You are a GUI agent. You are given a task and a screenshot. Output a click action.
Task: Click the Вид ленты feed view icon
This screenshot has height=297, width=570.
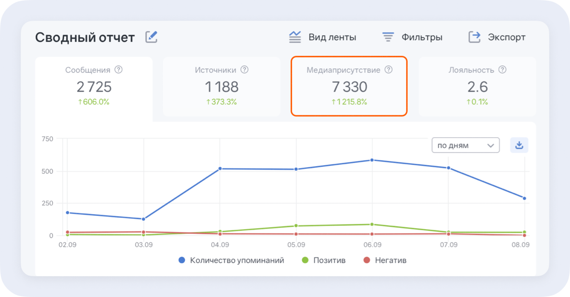[295, 37]
